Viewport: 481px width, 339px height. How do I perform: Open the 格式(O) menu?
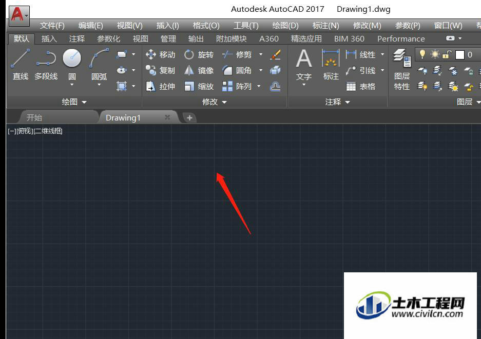[x=206, y=26]
